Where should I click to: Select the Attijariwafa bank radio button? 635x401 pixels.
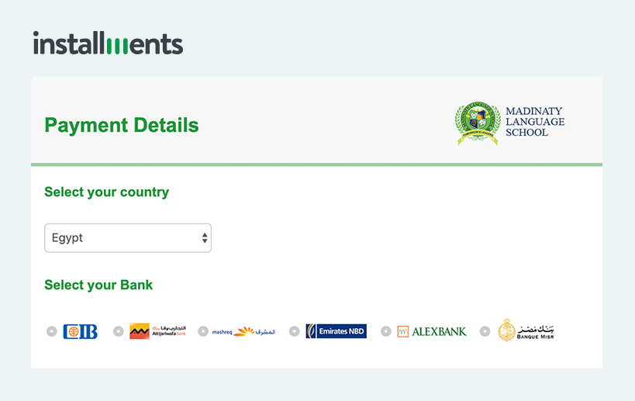(119, 331)
